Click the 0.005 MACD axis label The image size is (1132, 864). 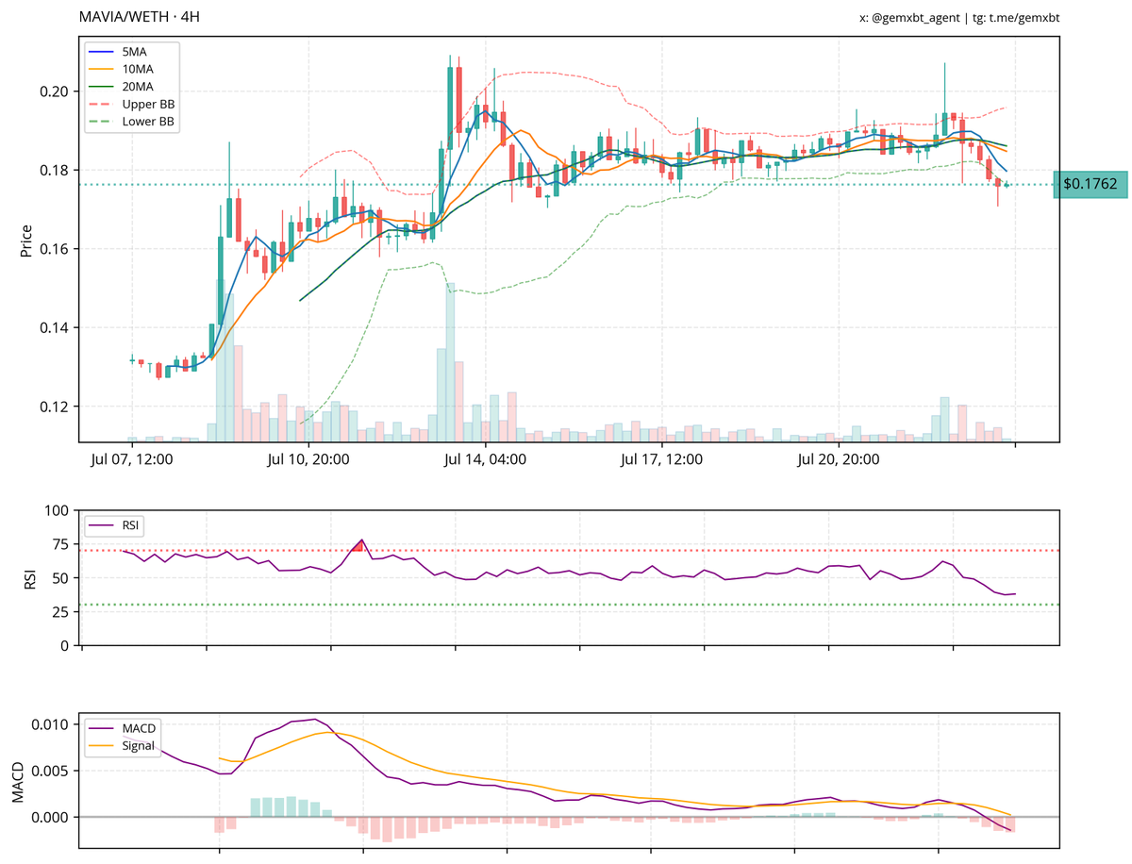50,771
